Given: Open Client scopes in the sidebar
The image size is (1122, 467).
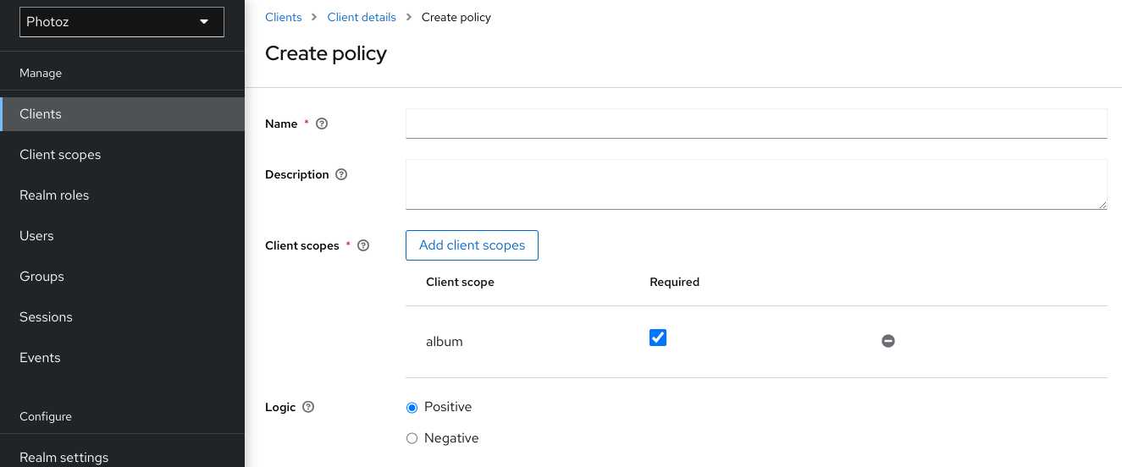Looking at the screenshot, I should point(60,155).
